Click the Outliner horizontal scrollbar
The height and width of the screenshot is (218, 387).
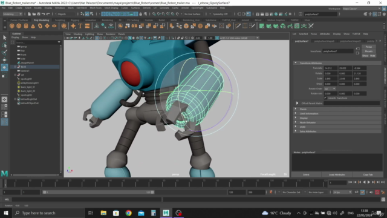click(x=34, y=175)
